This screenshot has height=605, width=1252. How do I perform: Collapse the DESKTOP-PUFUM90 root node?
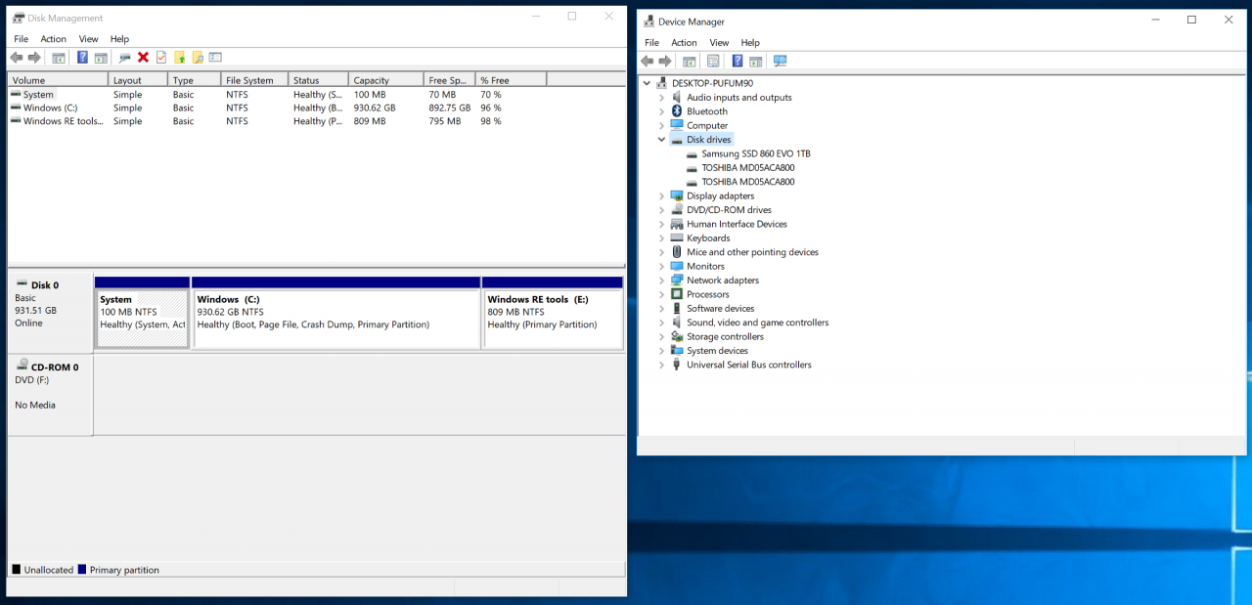tap(648, 83)
